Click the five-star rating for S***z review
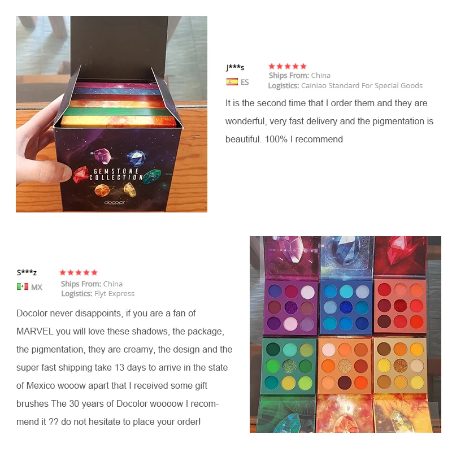This screenshot has height=452, width=452. (x=79, y=272)
